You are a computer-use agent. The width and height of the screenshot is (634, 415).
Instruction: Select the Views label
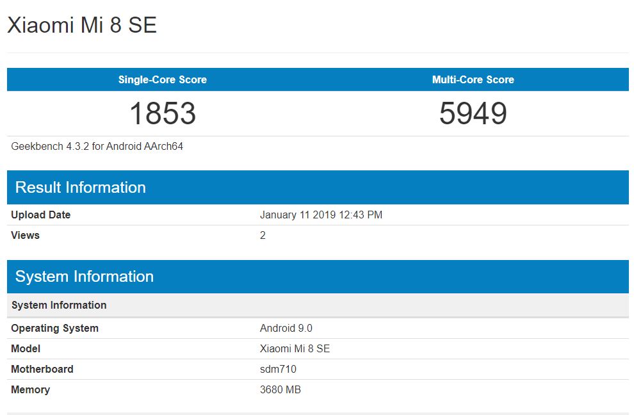click(x=25, y=236)
